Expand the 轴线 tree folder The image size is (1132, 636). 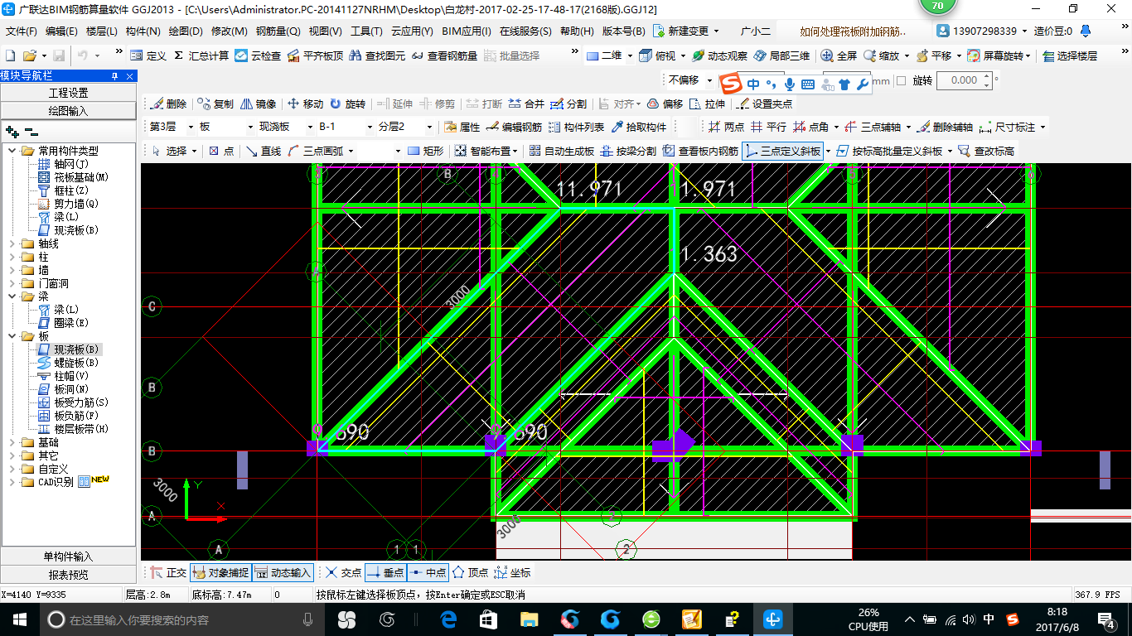point(13,243)
